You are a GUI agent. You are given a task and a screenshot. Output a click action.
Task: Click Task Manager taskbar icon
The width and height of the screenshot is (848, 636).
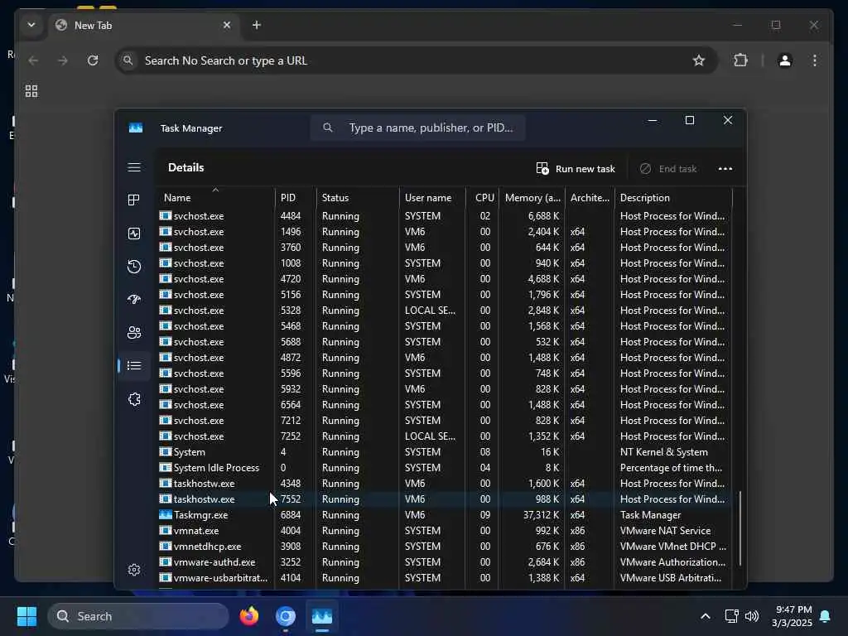click(x=322, y=616)
